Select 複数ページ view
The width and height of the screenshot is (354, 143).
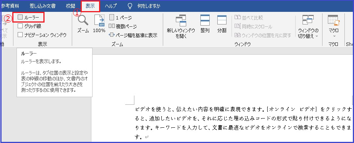123,26
